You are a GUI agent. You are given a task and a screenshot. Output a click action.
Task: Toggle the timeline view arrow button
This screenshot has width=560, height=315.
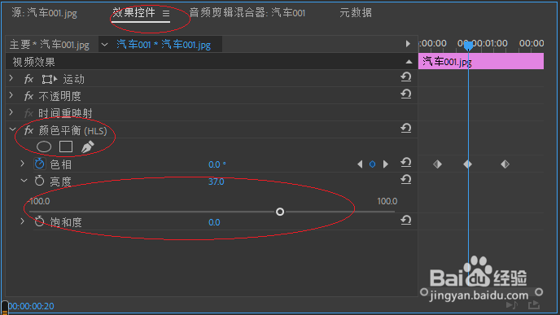pos(408,44)
